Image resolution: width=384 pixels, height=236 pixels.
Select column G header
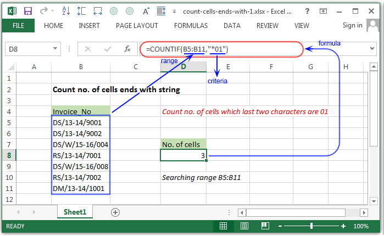coord(310,67)
